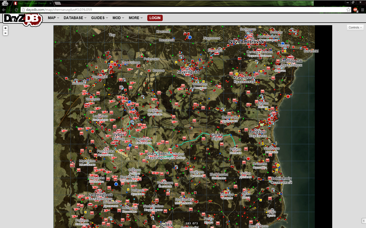Click the Grishino village label
Screen dimensions: 366x228
155,111
